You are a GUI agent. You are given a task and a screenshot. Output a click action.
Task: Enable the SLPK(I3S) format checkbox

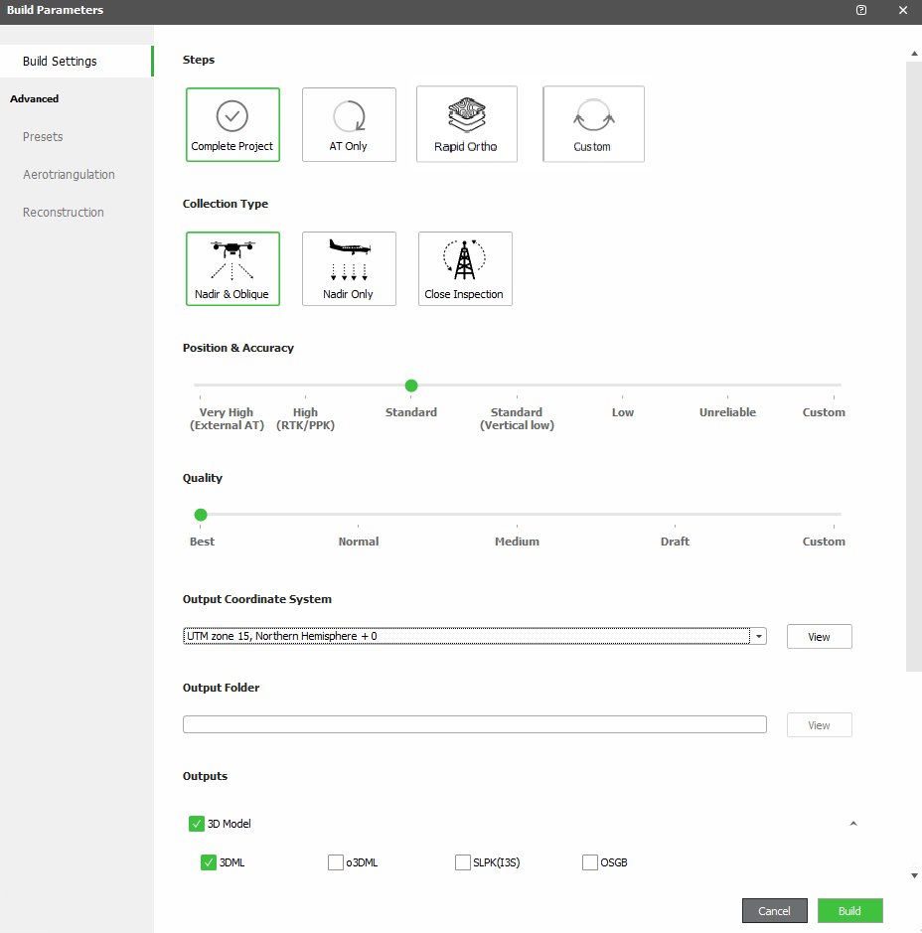462,862
